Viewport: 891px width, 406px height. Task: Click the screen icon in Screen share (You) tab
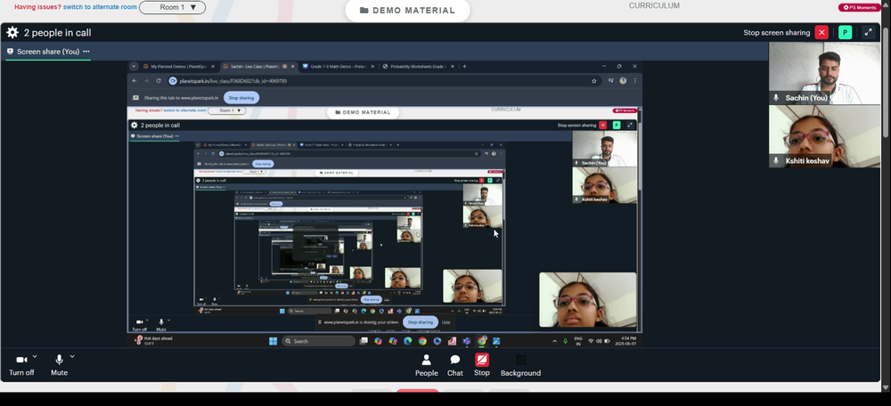(x=10, y=51)
